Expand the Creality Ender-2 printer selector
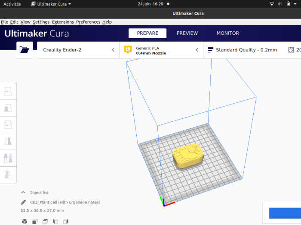The height and width of the screenshot is (225, 301). [78, 50]
